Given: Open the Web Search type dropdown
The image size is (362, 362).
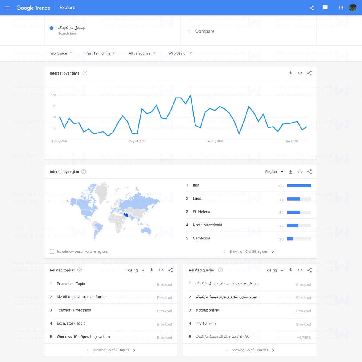Looking at the screenshot, I should [180, 53].
